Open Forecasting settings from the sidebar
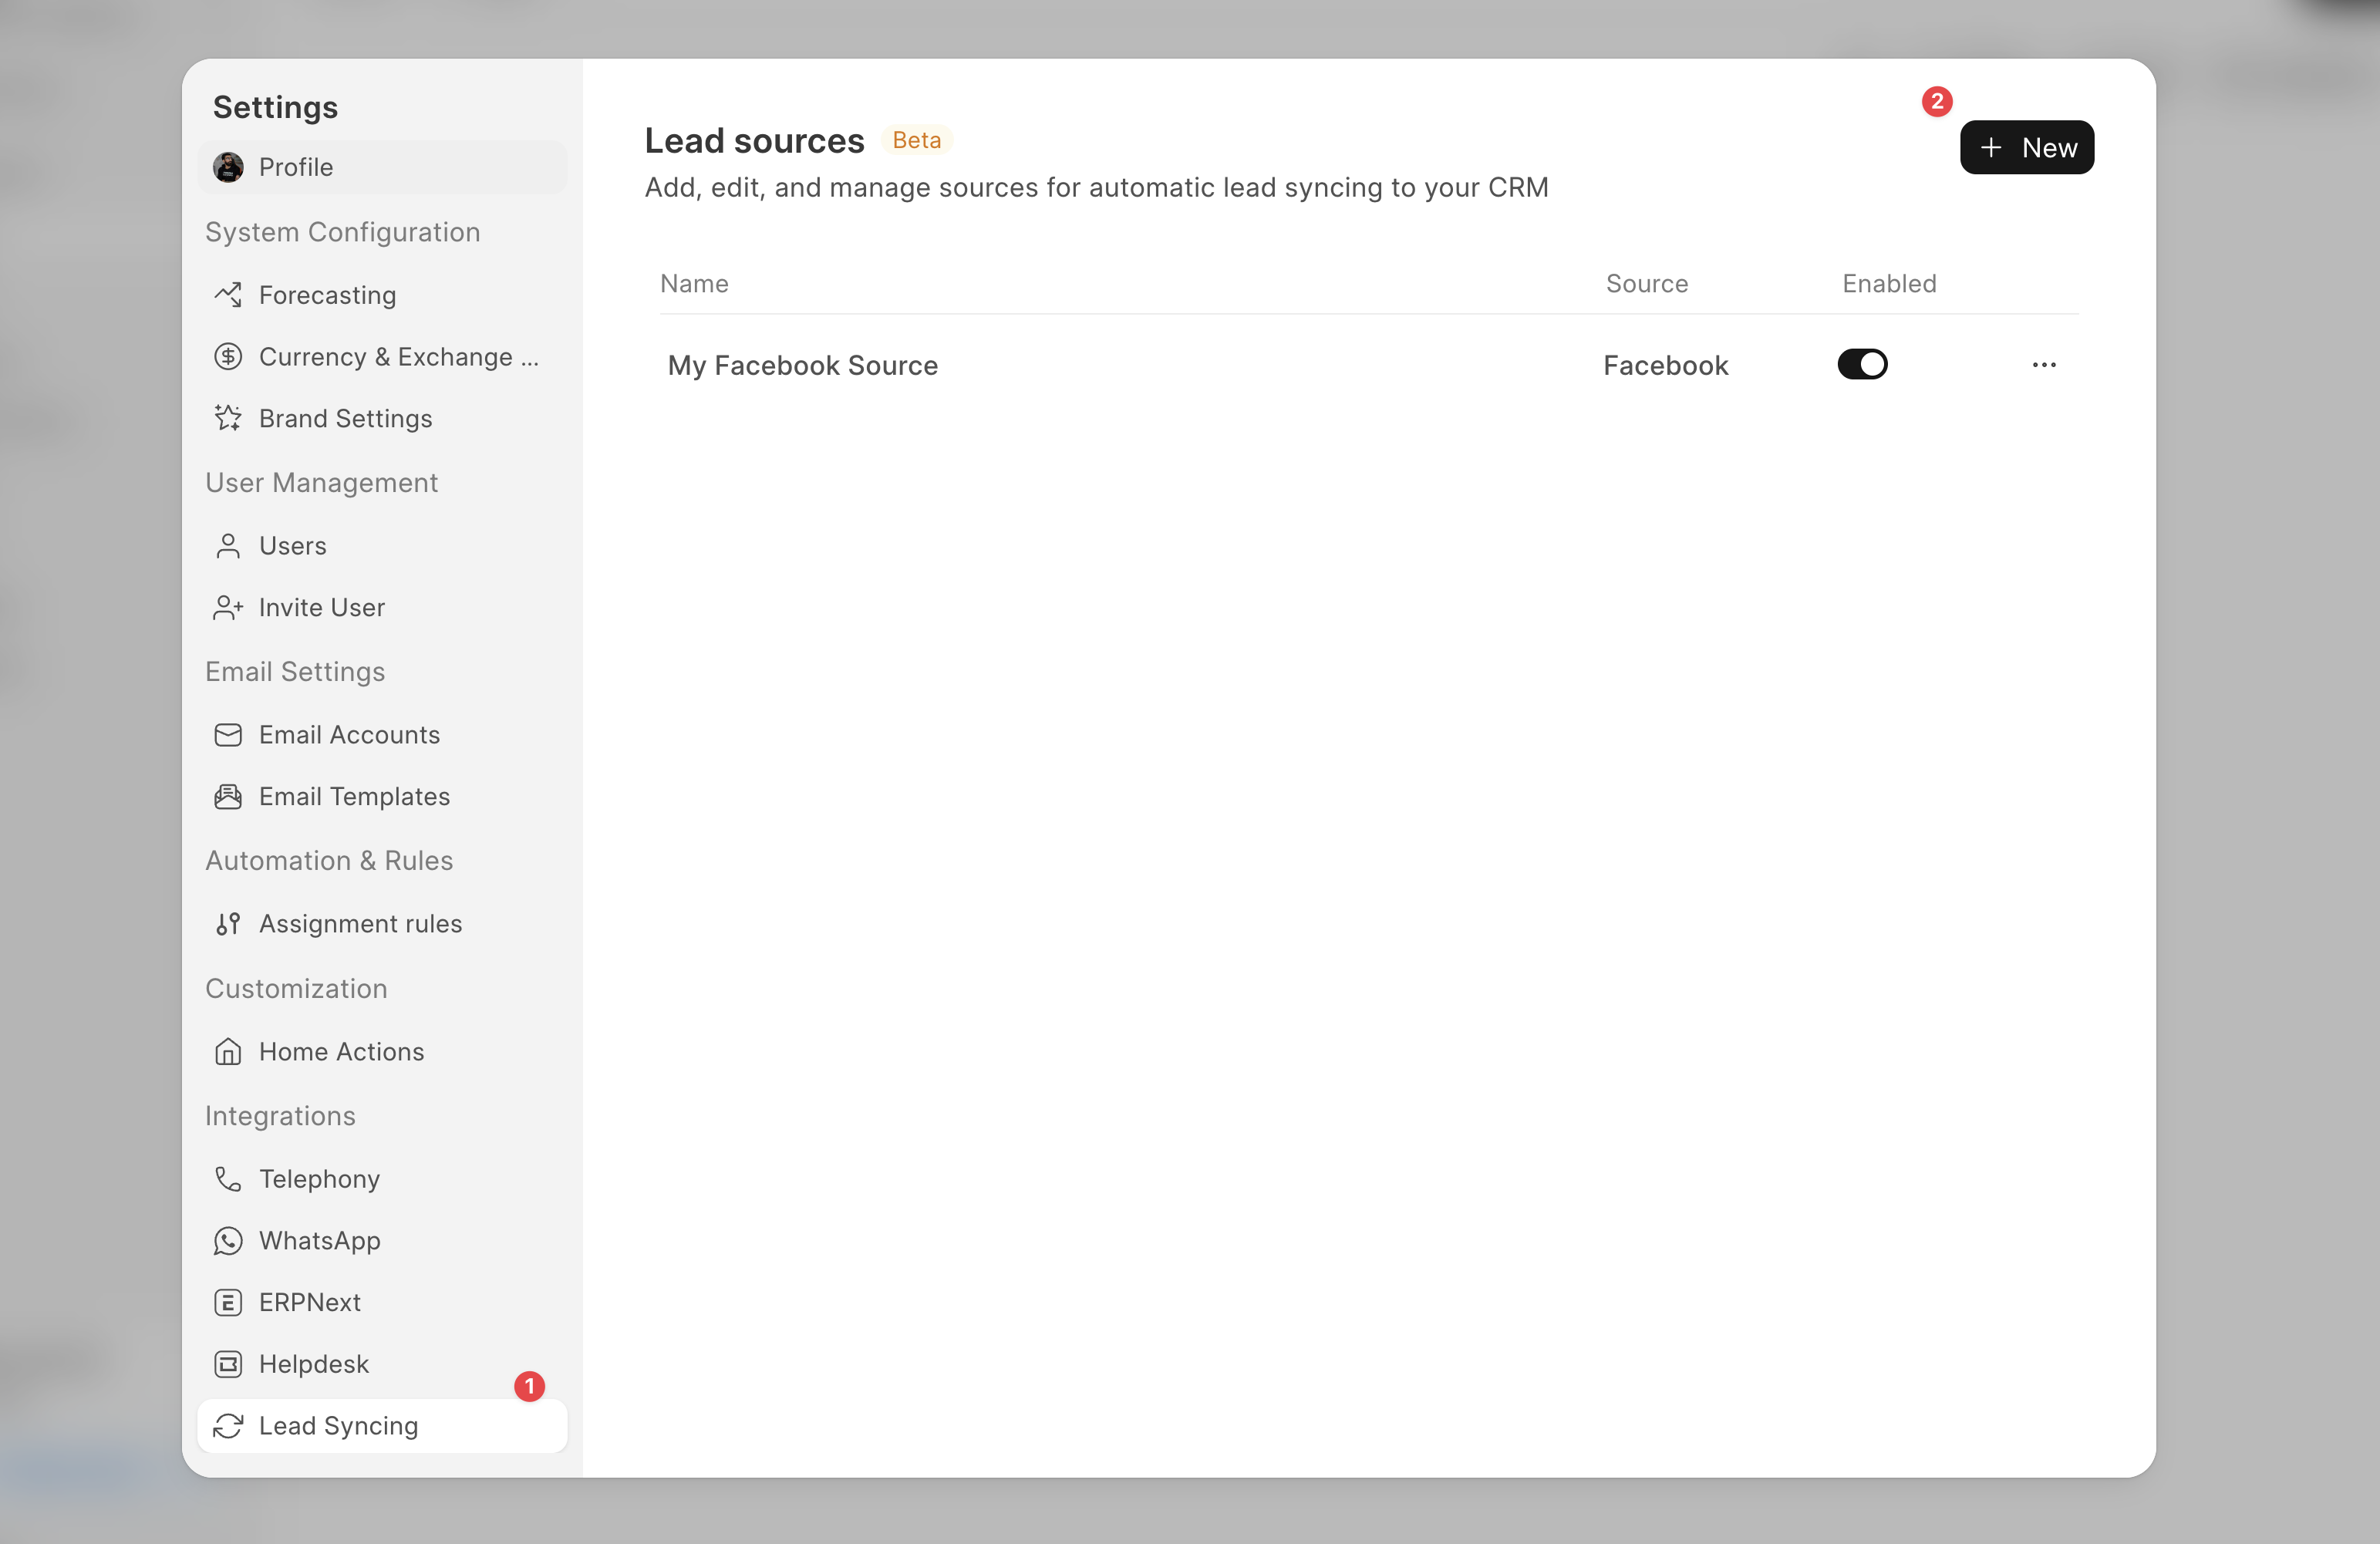2380x1544 pixels. pyautogui.click(x=327, y=294)
